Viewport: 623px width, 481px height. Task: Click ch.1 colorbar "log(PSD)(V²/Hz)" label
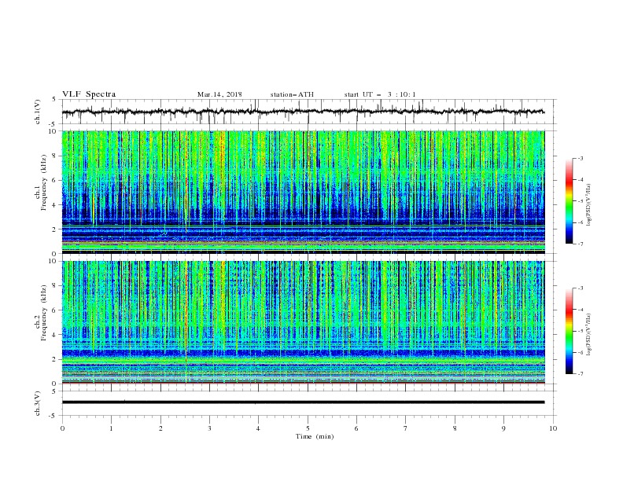click(x=589, y=205)
